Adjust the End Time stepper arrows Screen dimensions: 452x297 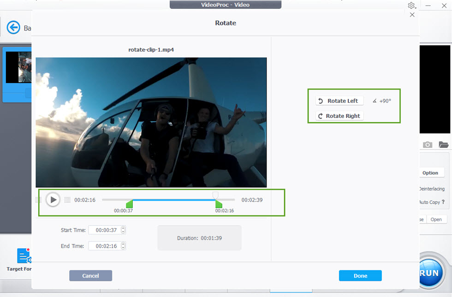point(123,246)
